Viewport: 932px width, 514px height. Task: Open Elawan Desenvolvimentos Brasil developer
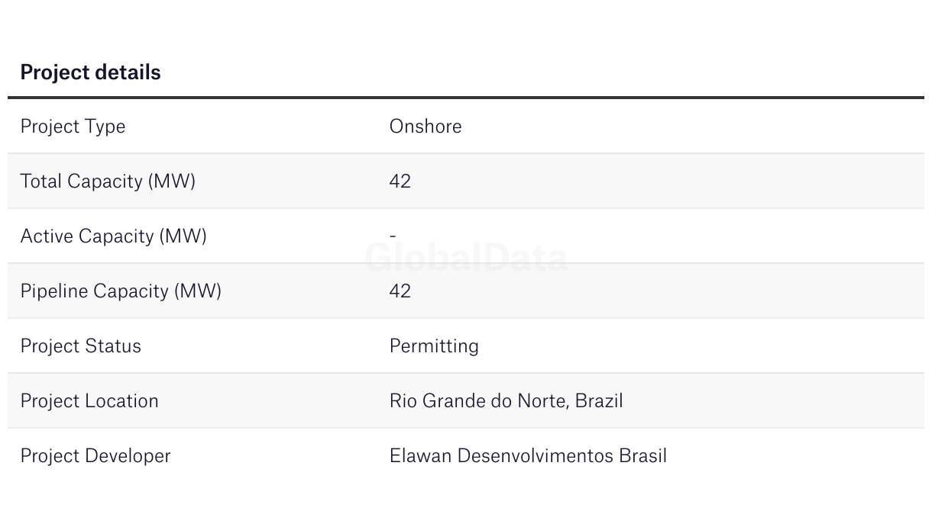[528, 456]
